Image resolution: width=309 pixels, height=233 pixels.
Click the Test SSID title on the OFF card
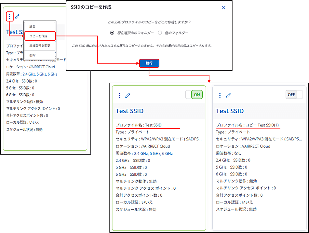(230, 111)
